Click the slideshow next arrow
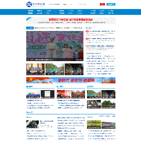 82,46
